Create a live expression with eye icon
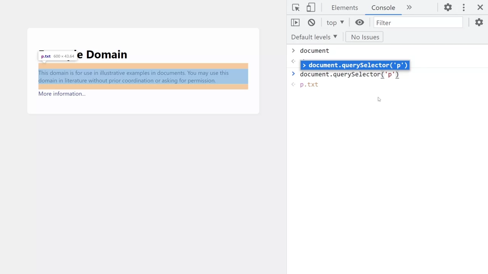The image size is (488, 274). click(359, 22)
